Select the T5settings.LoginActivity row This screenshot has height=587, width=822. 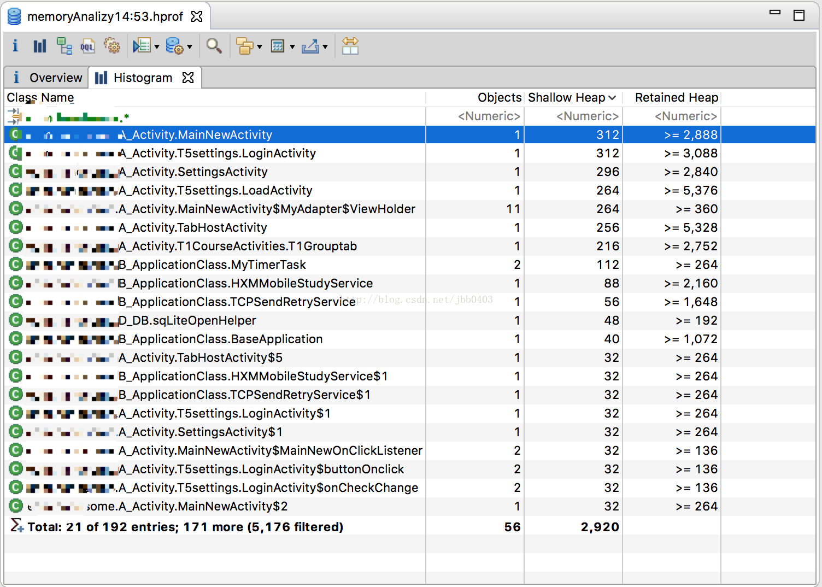tap(410, 154)
